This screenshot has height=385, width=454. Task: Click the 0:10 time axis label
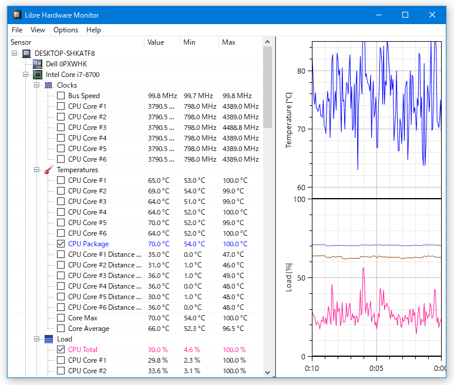[312, 368]
